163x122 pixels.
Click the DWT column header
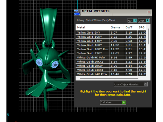click(130, 27)
